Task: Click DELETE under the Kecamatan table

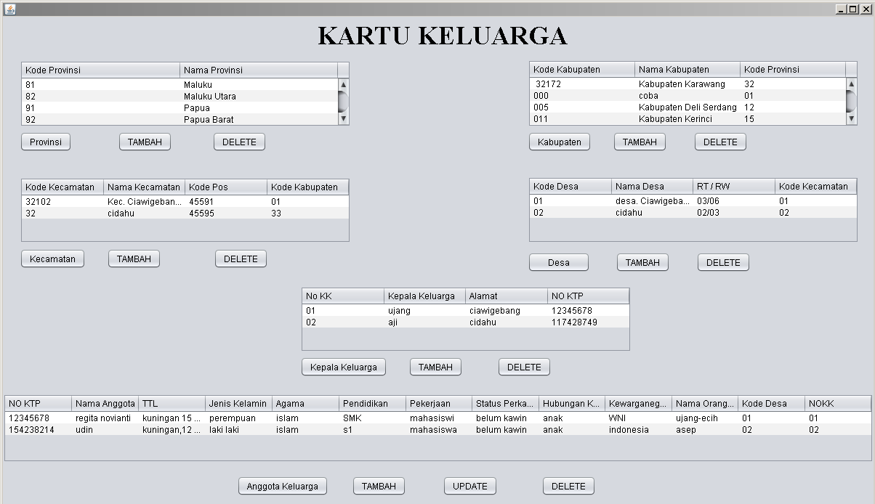Action: [x=241, y=259]
